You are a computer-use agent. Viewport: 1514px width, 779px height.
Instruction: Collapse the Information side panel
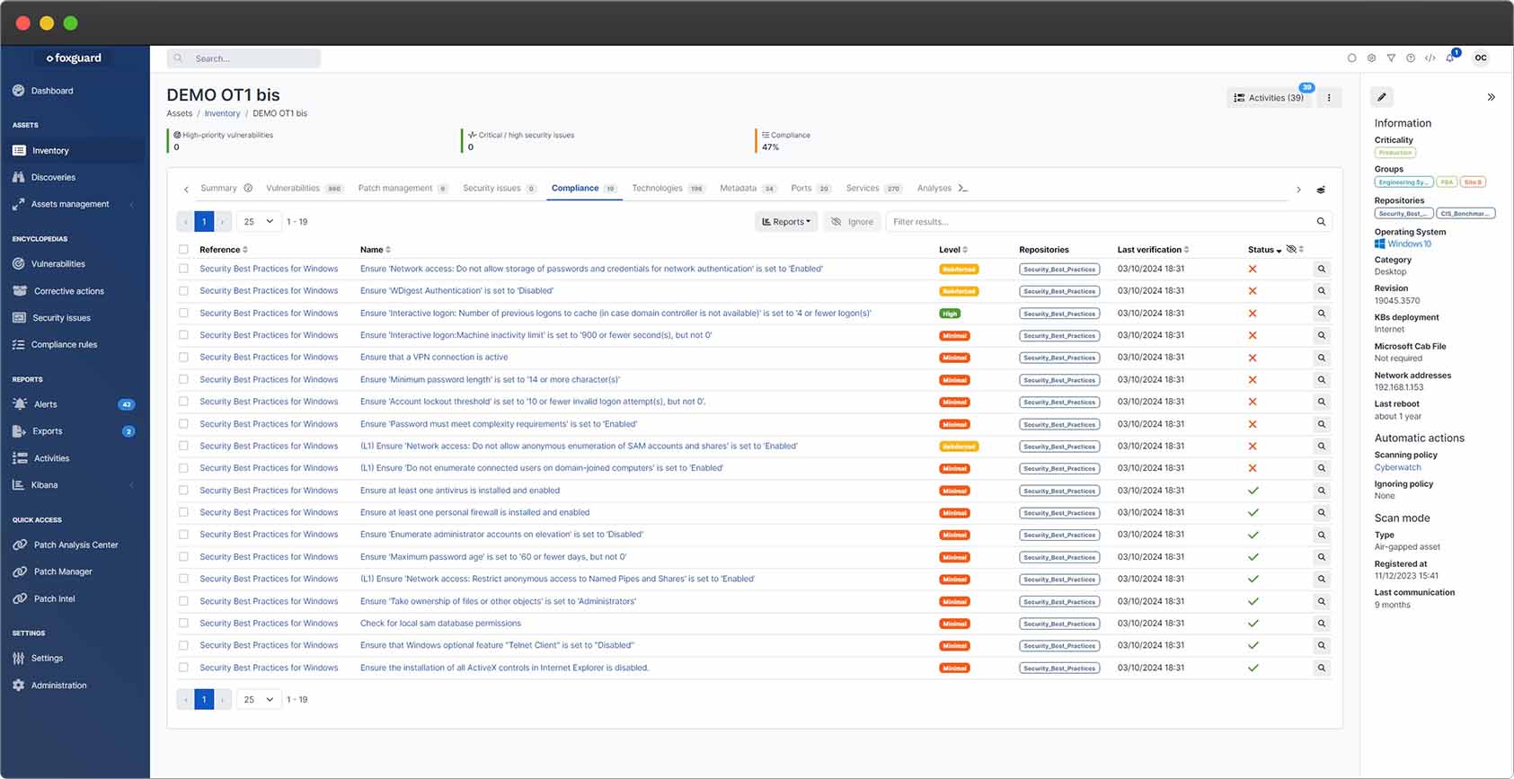1491,97
